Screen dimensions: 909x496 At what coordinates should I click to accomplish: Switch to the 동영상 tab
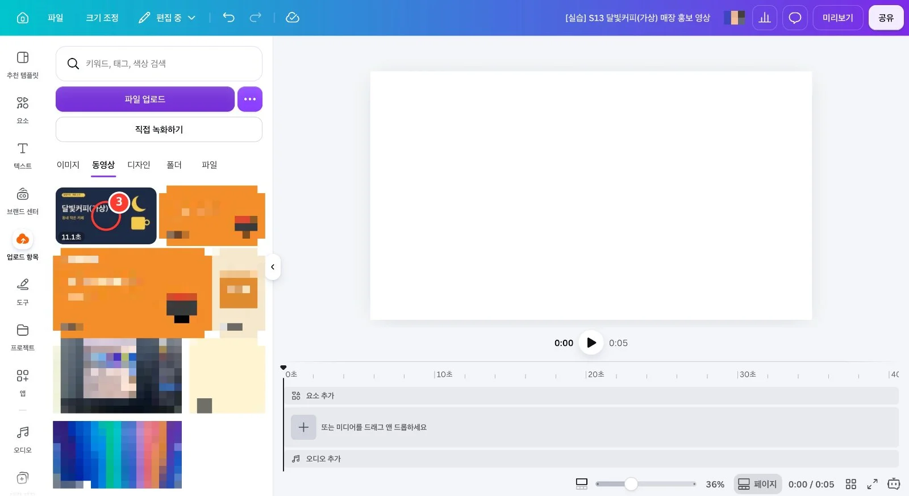[x=103, y=165]
